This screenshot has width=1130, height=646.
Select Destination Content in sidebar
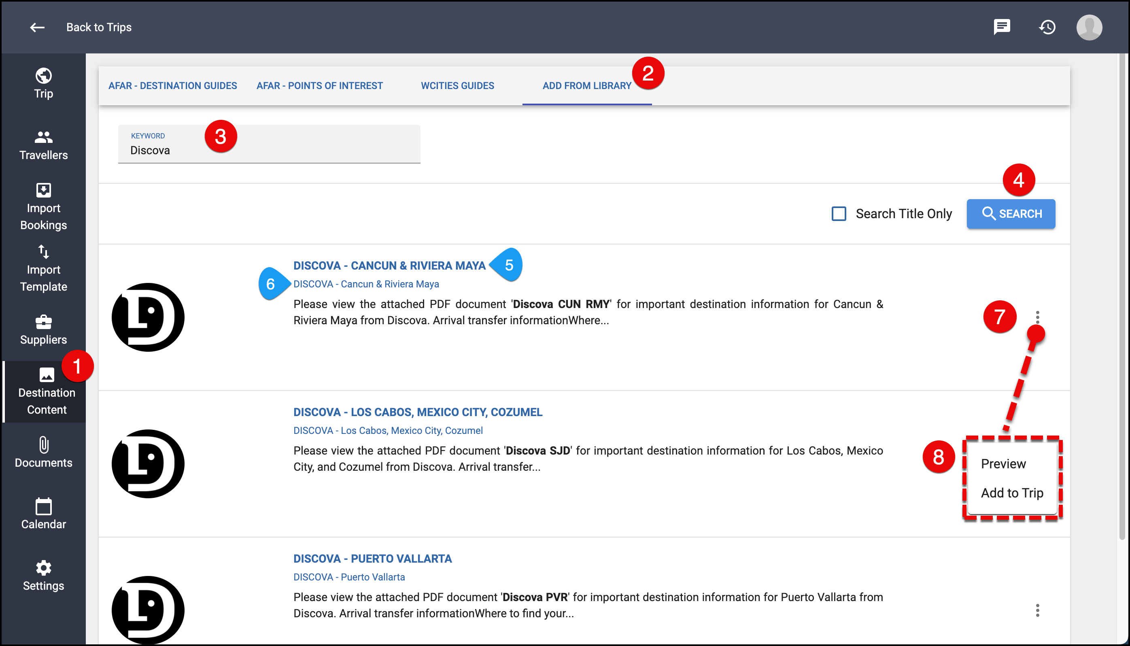click(x=45, y=391)
